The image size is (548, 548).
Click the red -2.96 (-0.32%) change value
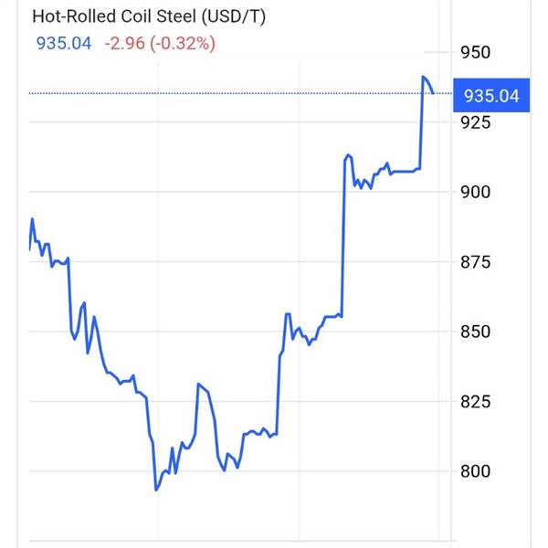pyautogui.click(x=160, y=43)
